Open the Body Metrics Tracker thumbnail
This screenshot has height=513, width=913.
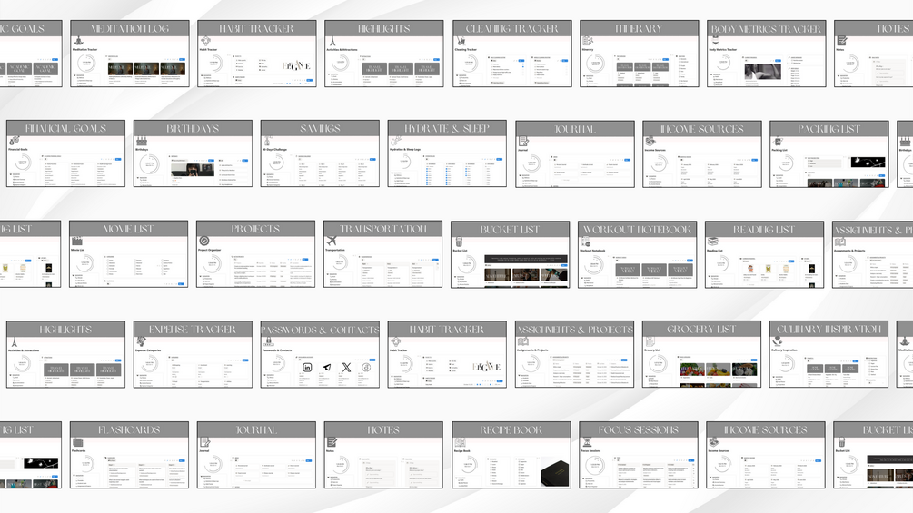tap(766, 54)
